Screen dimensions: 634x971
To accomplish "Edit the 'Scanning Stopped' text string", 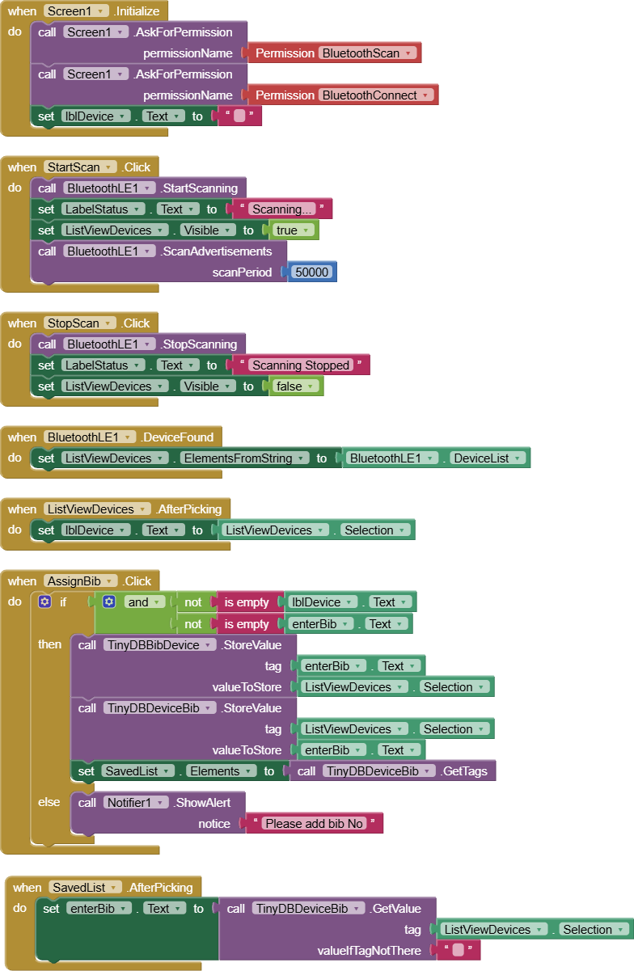I will [x=301, y=365].
